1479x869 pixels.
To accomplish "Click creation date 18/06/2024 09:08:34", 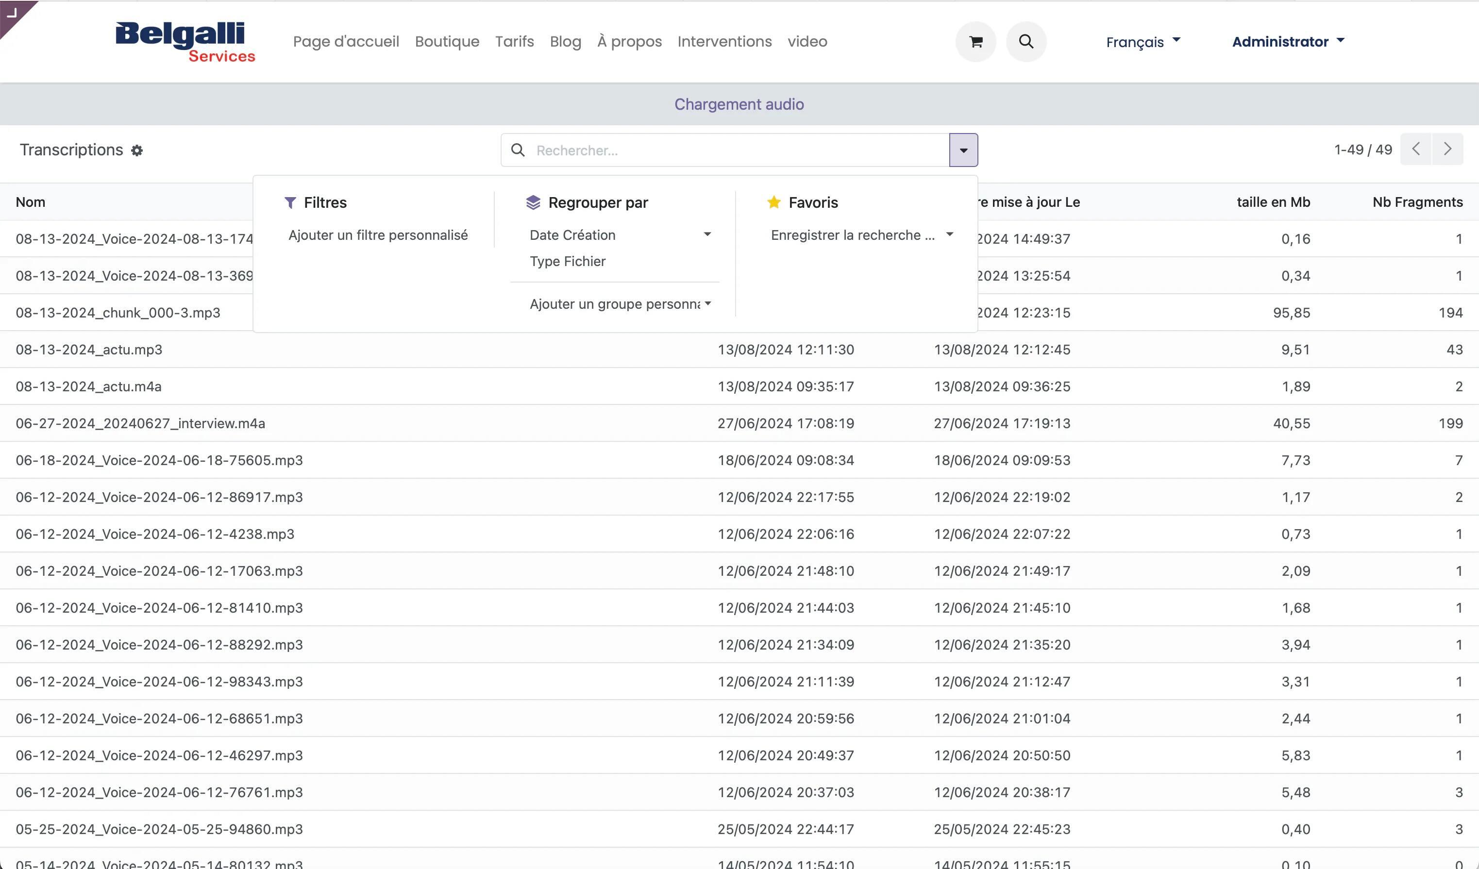I will [786, 460].
